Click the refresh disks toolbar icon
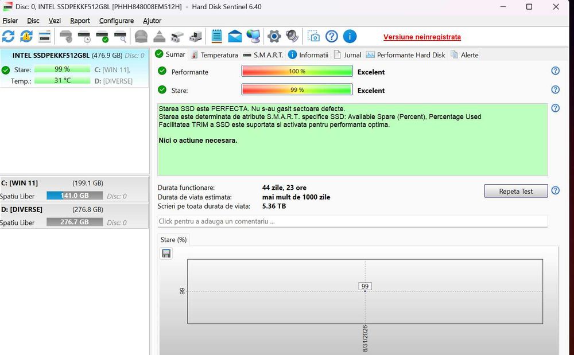 (x=9, y=37)
